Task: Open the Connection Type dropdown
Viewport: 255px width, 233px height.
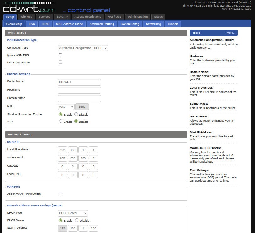Action: coord(83,48)
